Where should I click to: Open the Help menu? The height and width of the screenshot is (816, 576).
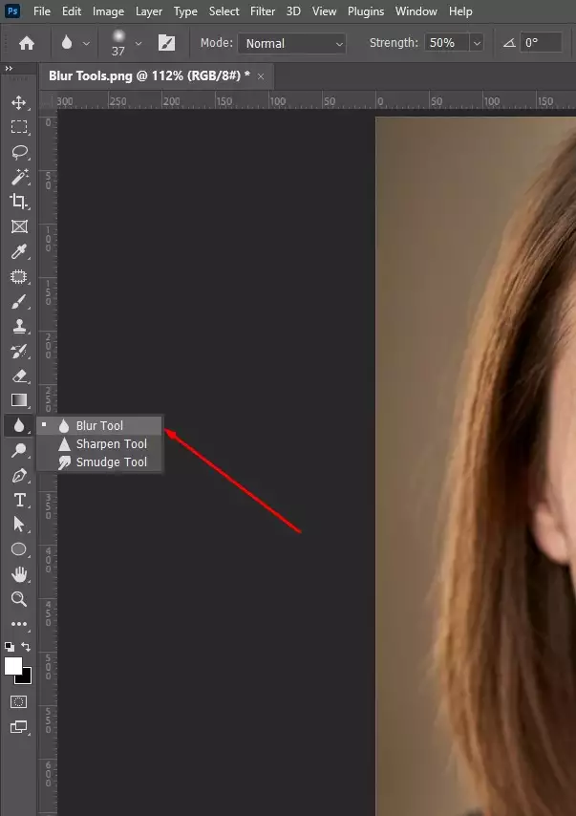coord(460,11)
